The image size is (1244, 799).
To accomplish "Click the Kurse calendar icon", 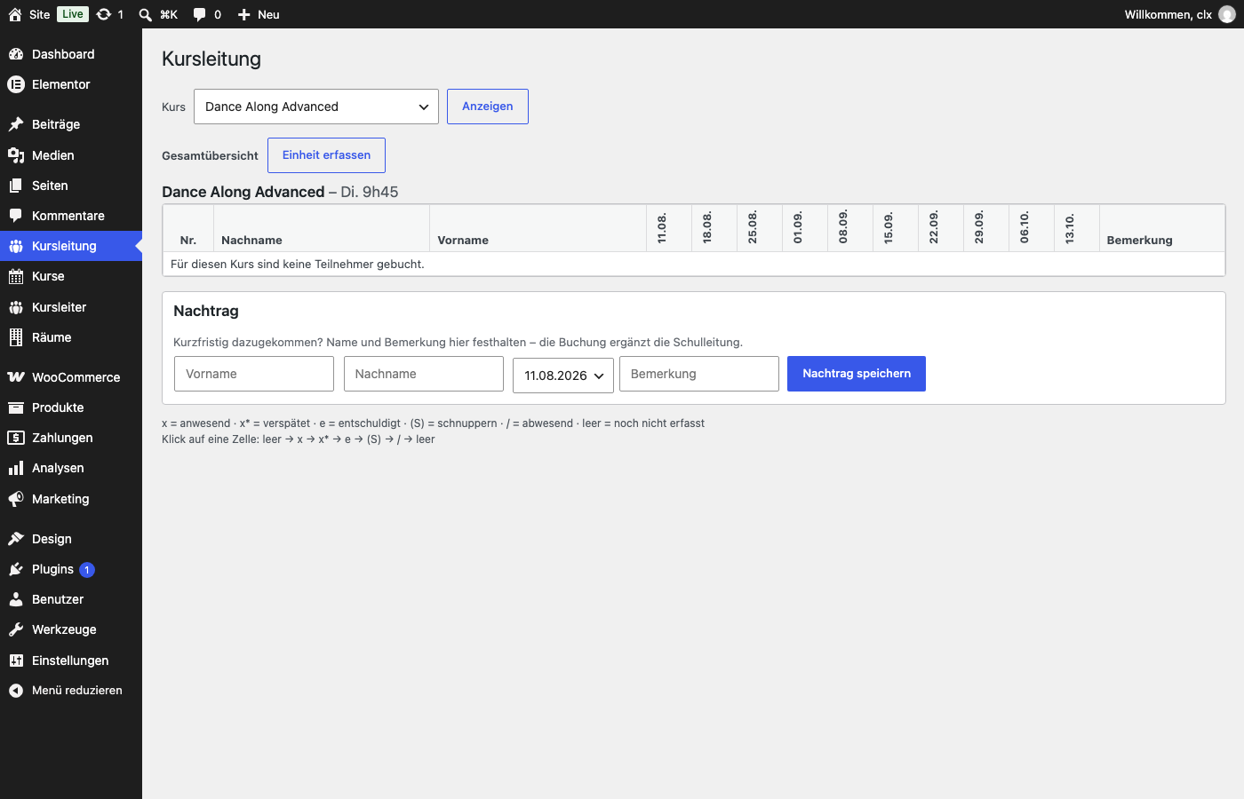I will click(16, 276).
